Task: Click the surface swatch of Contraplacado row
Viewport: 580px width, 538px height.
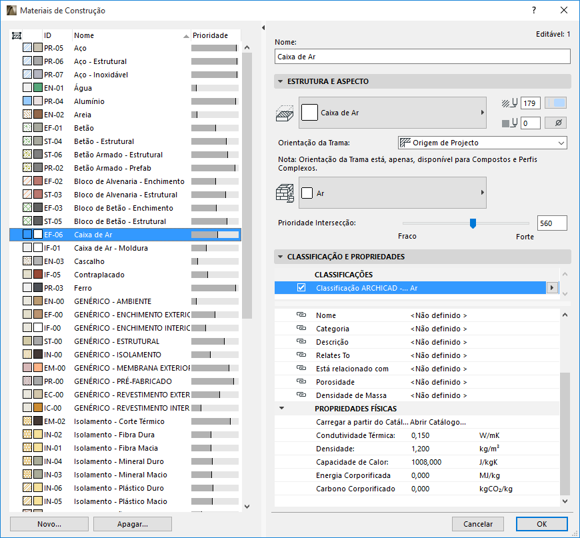Action: point(38,275)
